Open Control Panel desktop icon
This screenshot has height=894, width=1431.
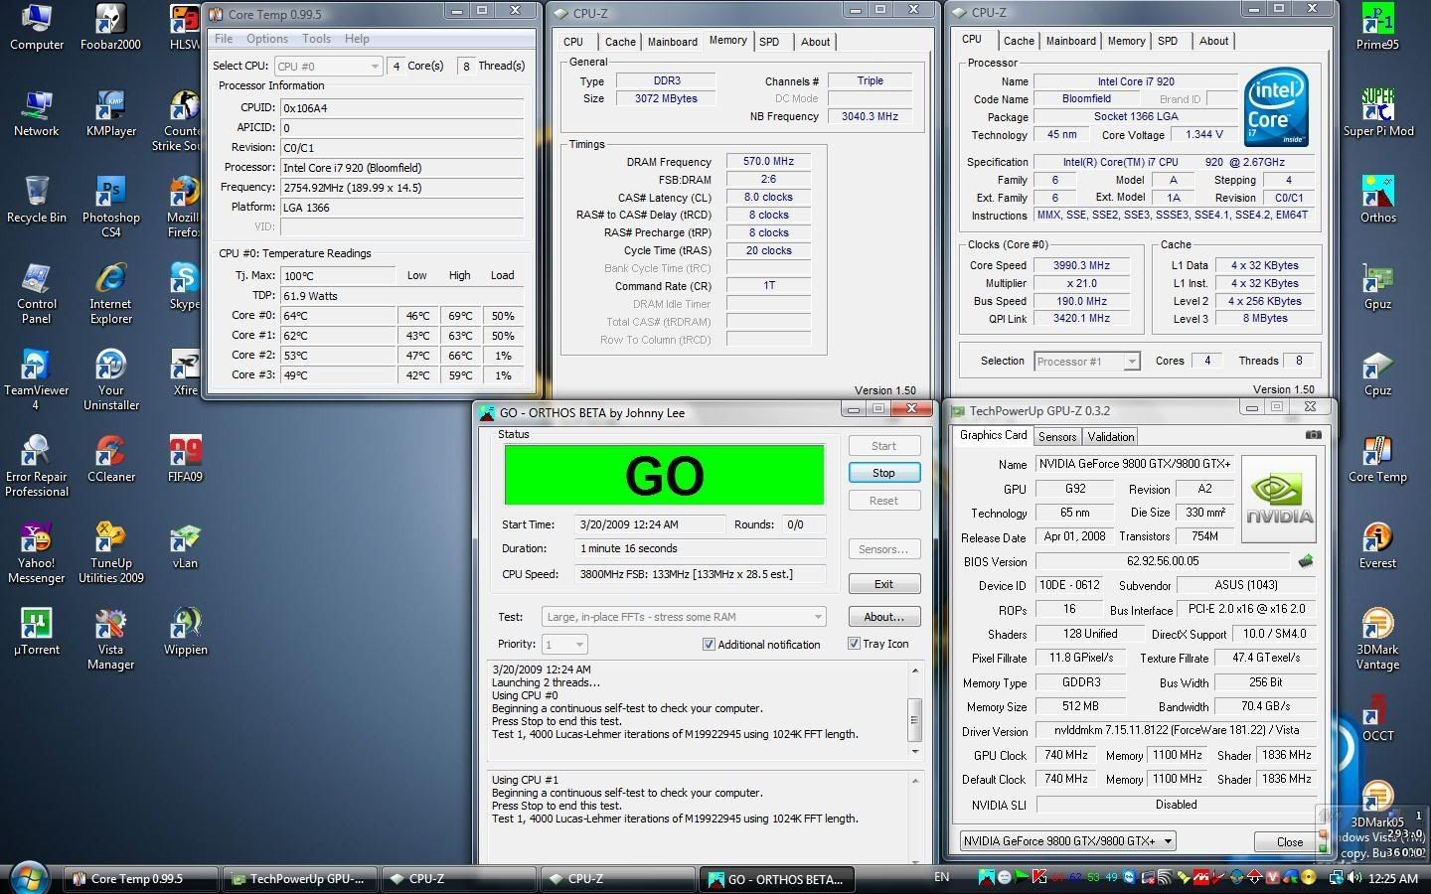pyautogui.click(x=37, y=293)
